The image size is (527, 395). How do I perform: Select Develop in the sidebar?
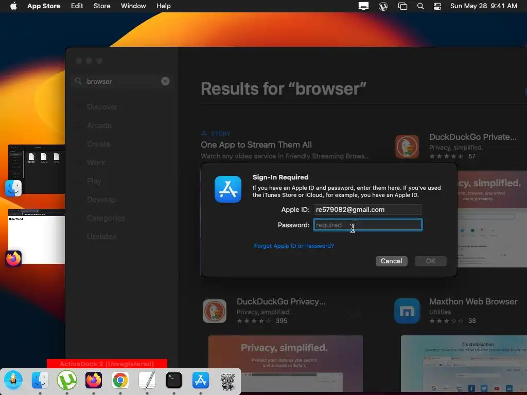click(x=101, y=199)
